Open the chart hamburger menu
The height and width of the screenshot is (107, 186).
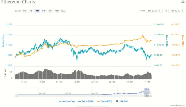183,2
